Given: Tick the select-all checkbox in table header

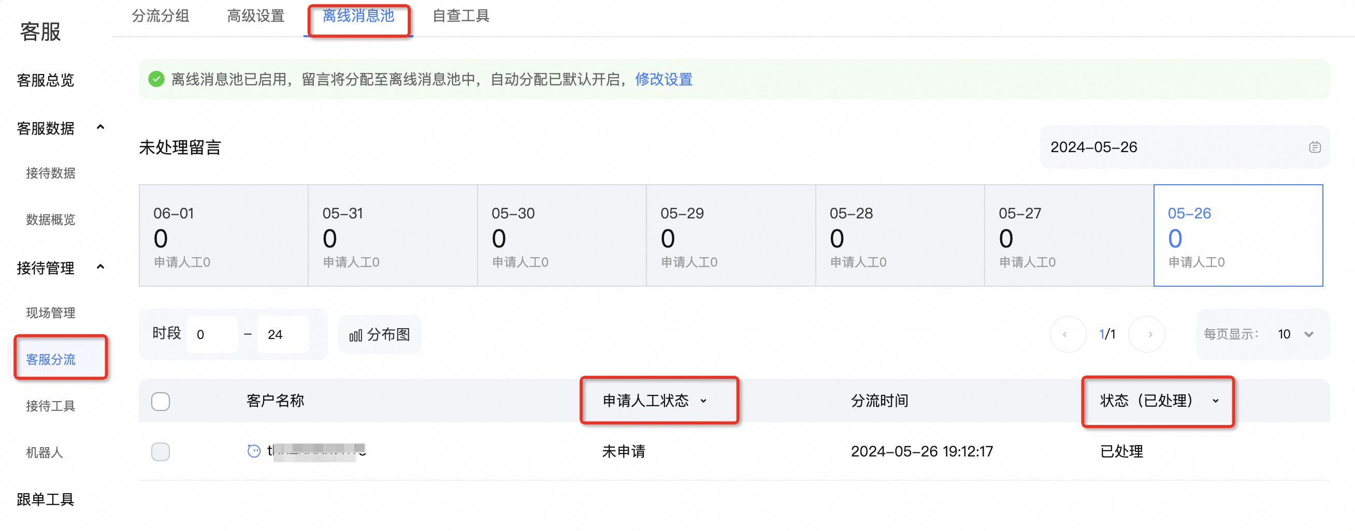Looking at the screenshot, I should pos(161,402).
